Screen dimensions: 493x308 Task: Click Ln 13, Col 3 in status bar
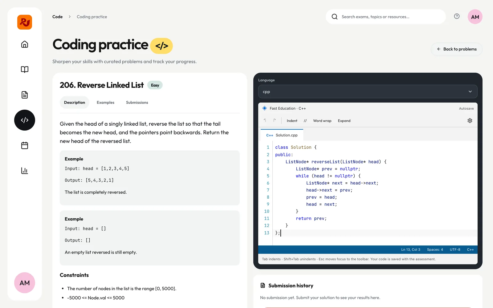pyautogui.click(x=411, y=249)
